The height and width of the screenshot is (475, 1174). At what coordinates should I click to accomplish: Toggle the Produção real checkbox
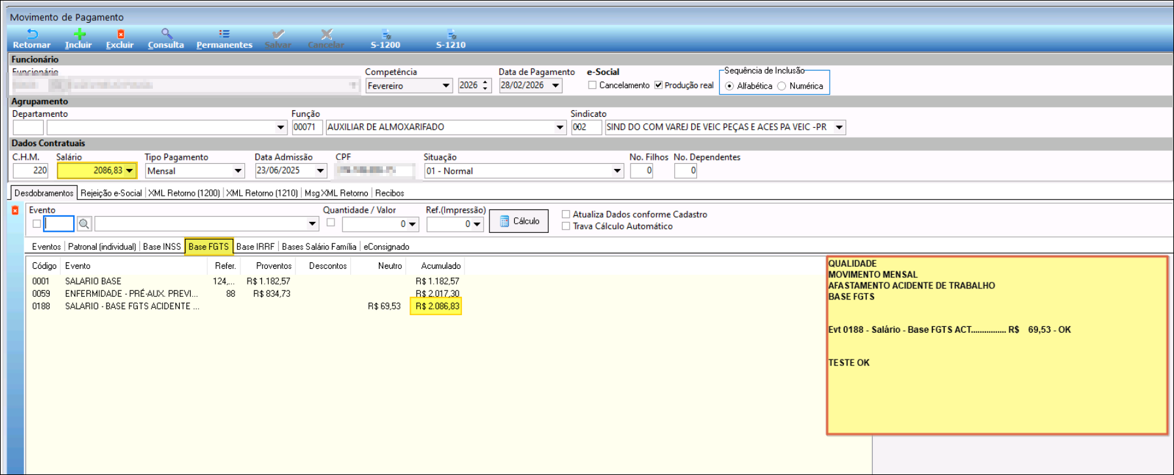pos(659,85)
